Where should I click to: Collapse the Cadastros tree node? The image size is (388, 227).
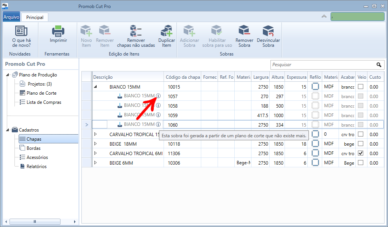(8, 130)
